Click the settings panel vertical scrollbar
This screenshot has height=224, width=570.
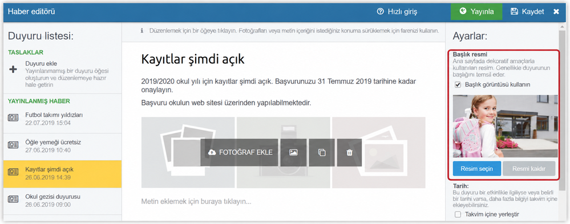(x=562, y=109)
